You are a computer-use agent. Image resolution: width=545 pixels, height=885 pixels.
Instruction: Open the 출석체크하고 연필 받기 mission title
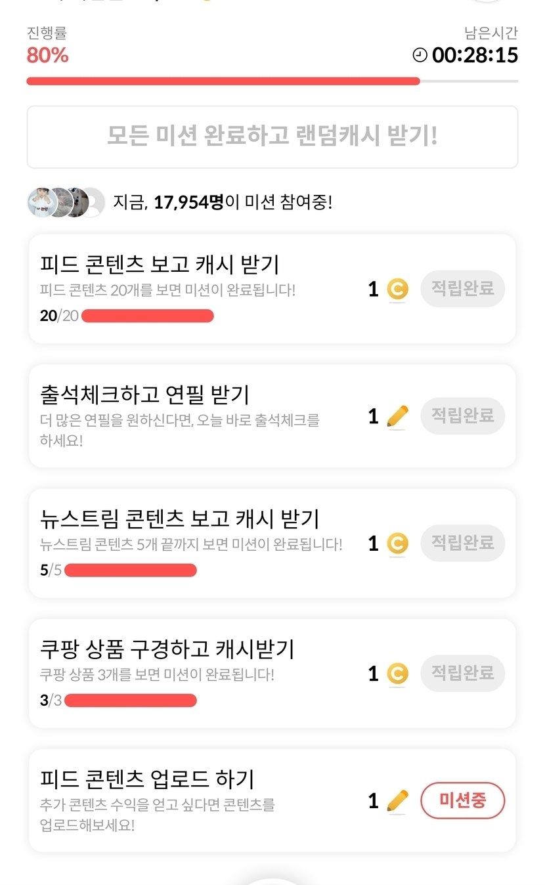click(144, 395)
